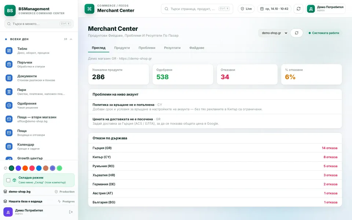Switch to the Преглед tab
The width and height of the screenshot is (352, 220).
[x=99, y=48]
